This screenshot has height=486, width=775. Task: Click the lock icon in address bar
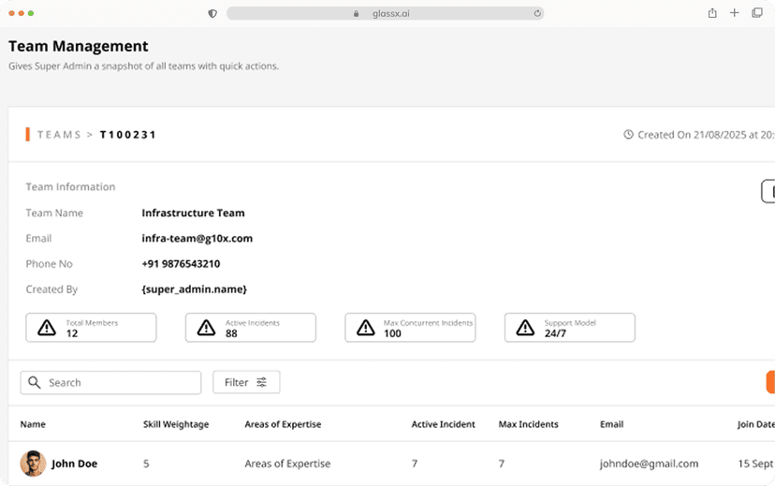click(x=356, y=14)
